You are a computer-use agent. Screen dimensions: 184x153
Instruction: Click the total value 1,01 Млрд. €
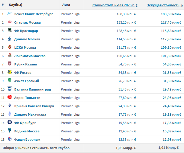[x=168, y=148]
